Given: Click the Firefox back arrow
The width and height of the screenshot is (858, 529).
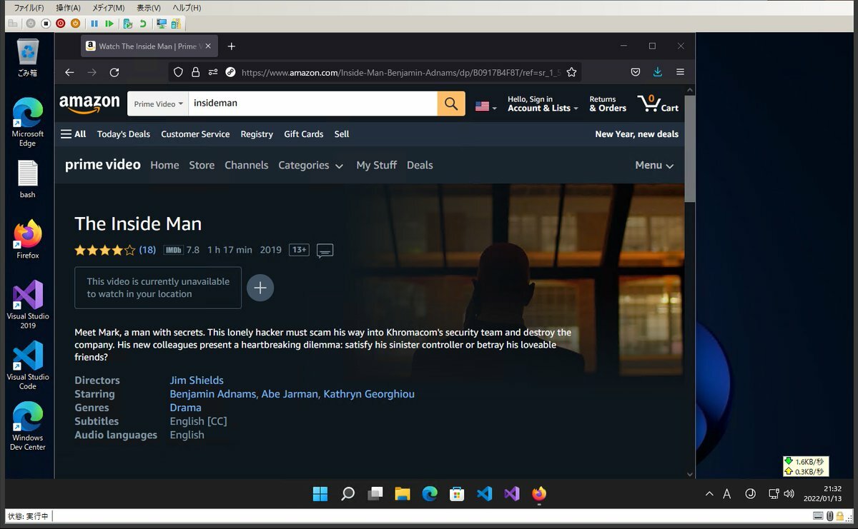Looking at the screenshot, I should (x=69, y=72).
